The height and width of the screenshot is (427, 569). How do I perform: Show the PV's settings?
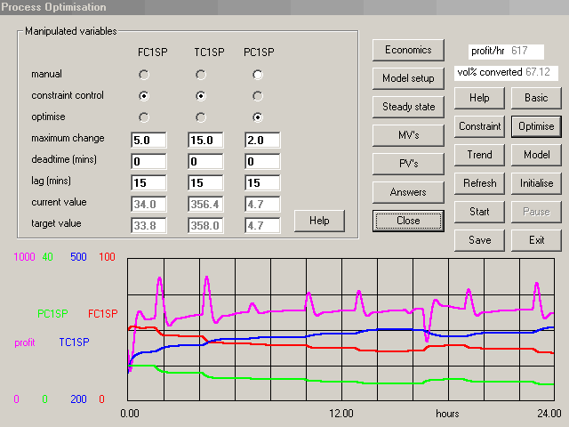pyautogui.click(x=408, y=164)
